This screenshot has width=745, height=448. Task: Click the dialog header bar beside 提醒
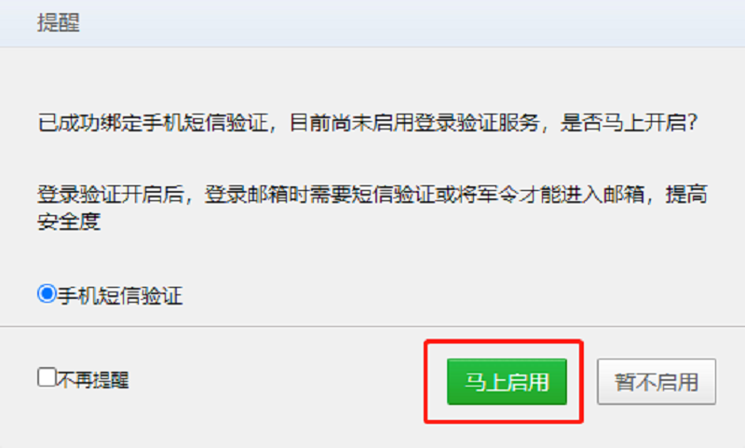[x=372, y=23]
